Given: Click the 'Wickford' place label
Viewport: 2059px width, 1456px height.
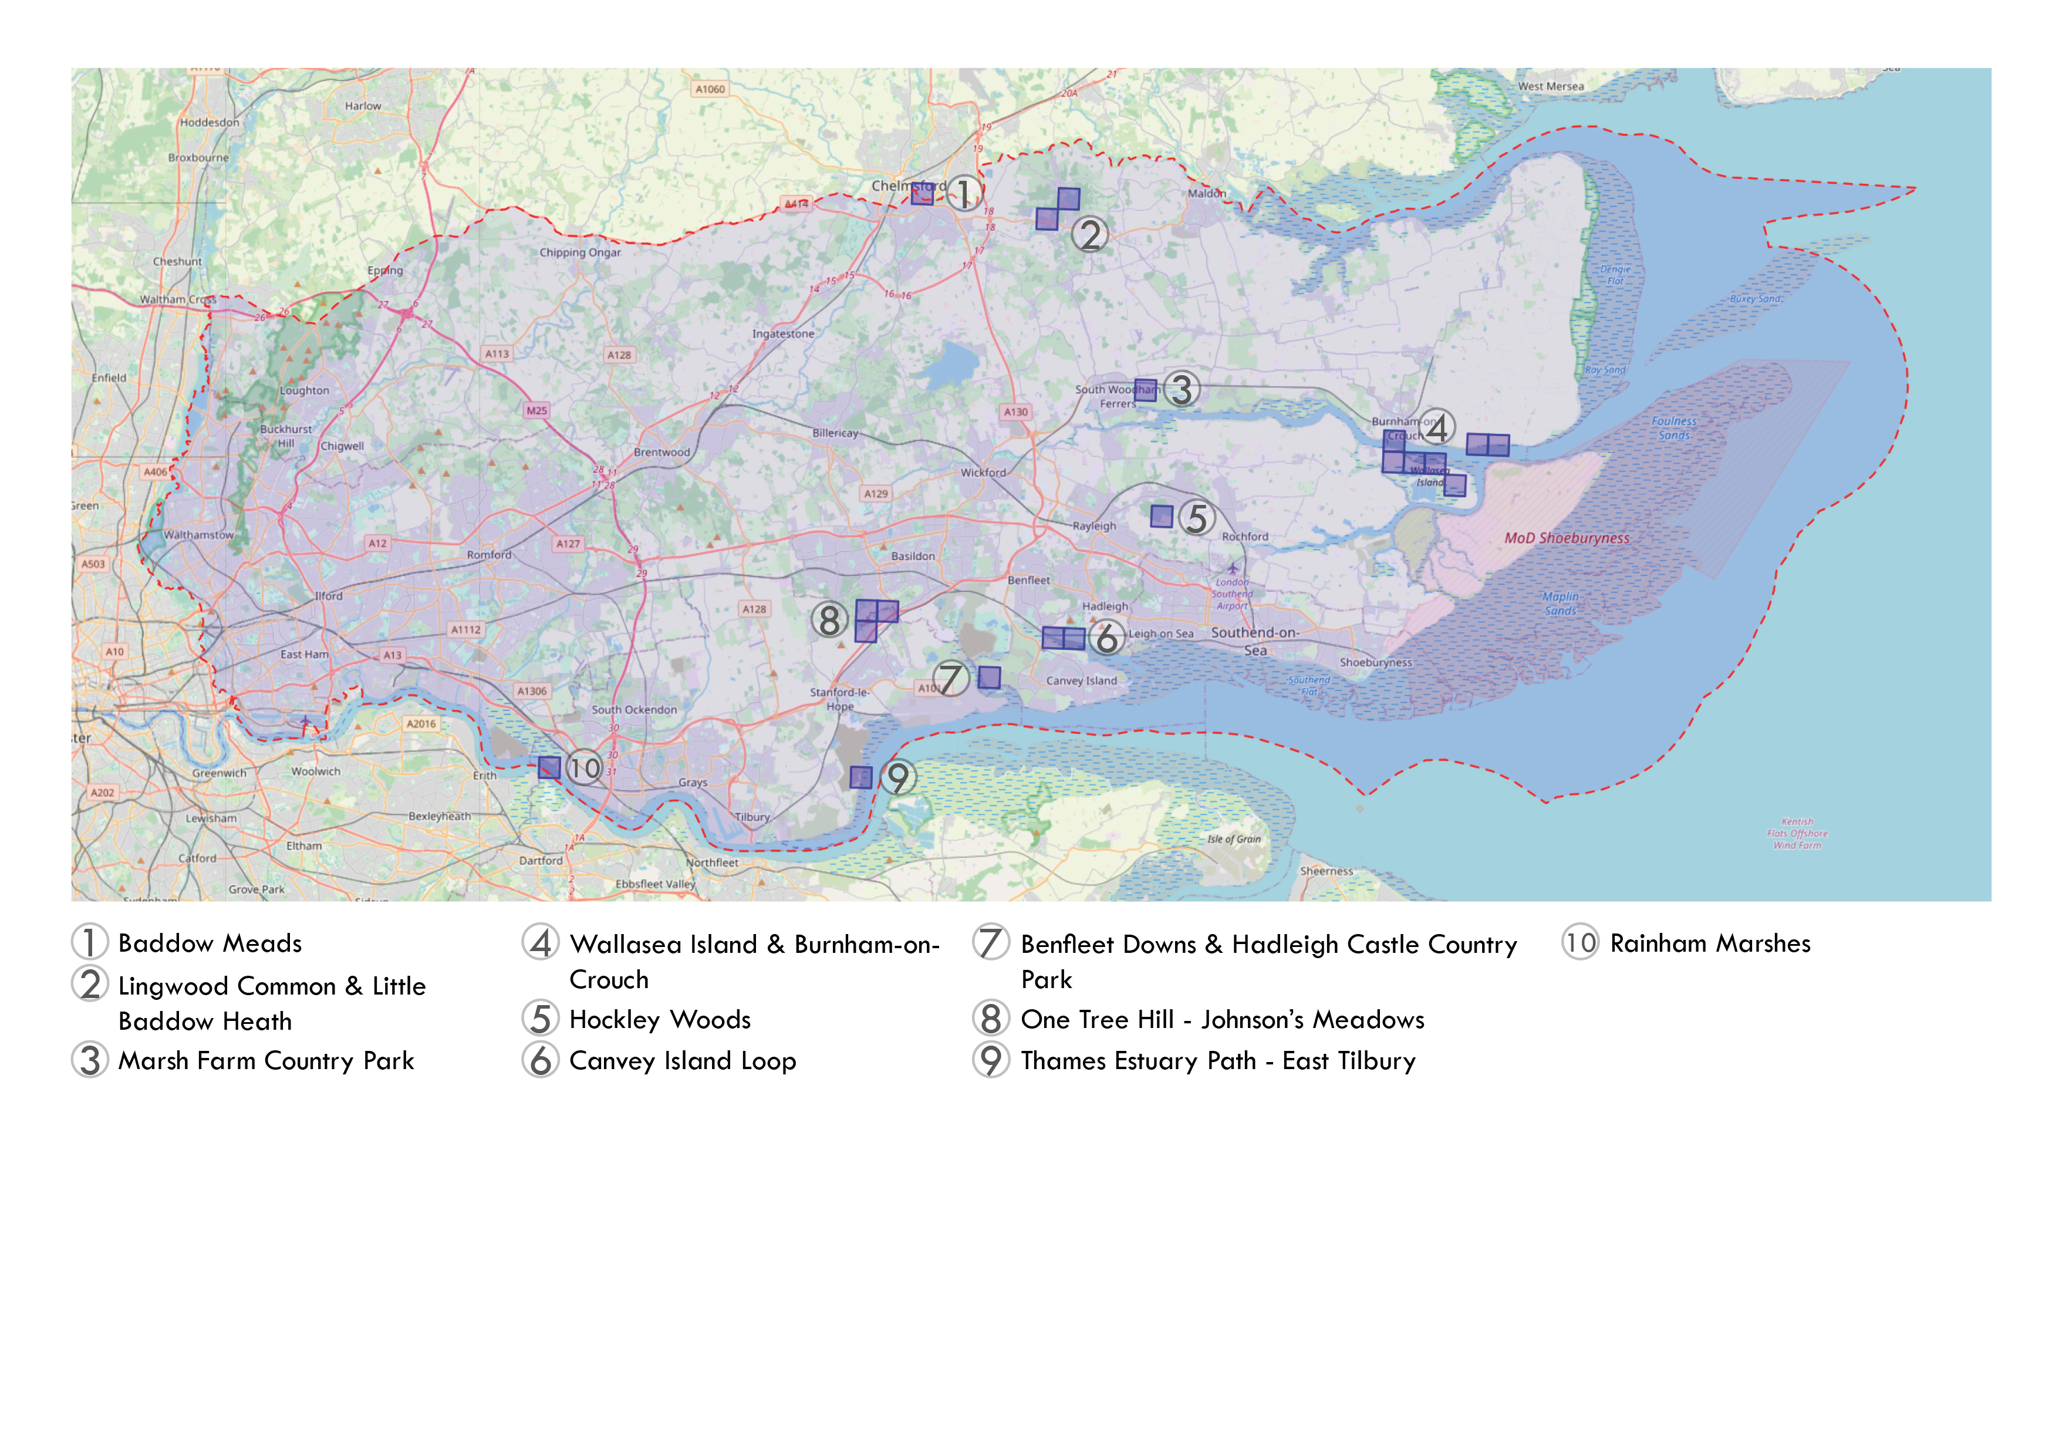Looking at the screenshot, I should tap(983, 473).
